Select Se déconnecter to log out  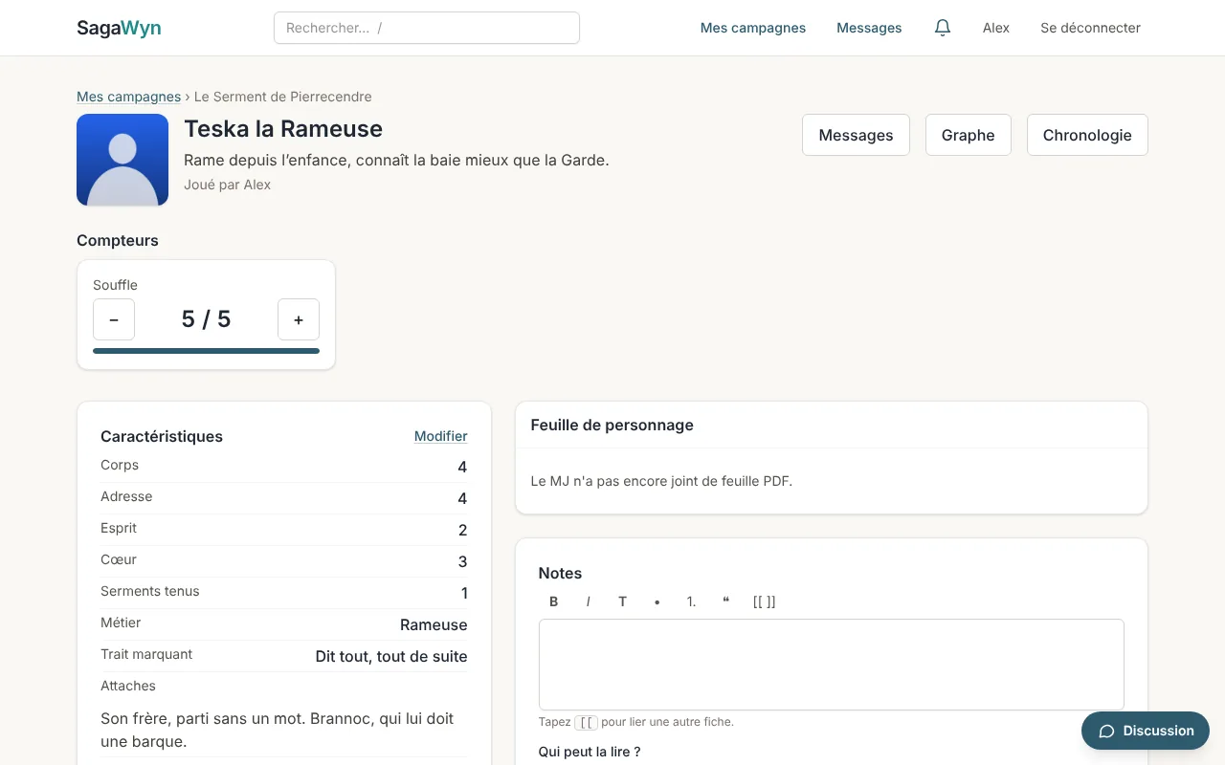click(x=1090, y=28)
